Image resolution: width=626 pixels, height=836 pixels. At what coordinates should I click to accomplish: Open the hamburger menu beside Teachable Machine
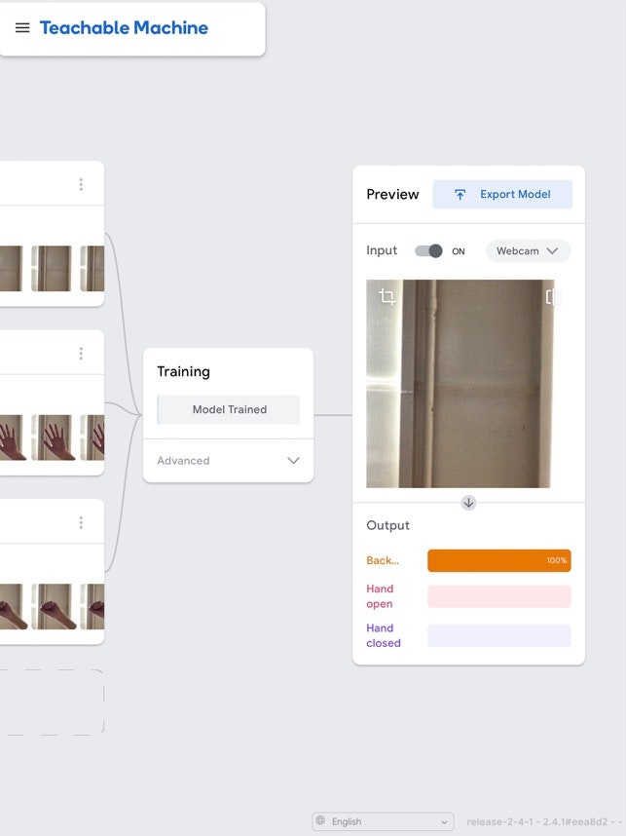(x=22, y=27)
